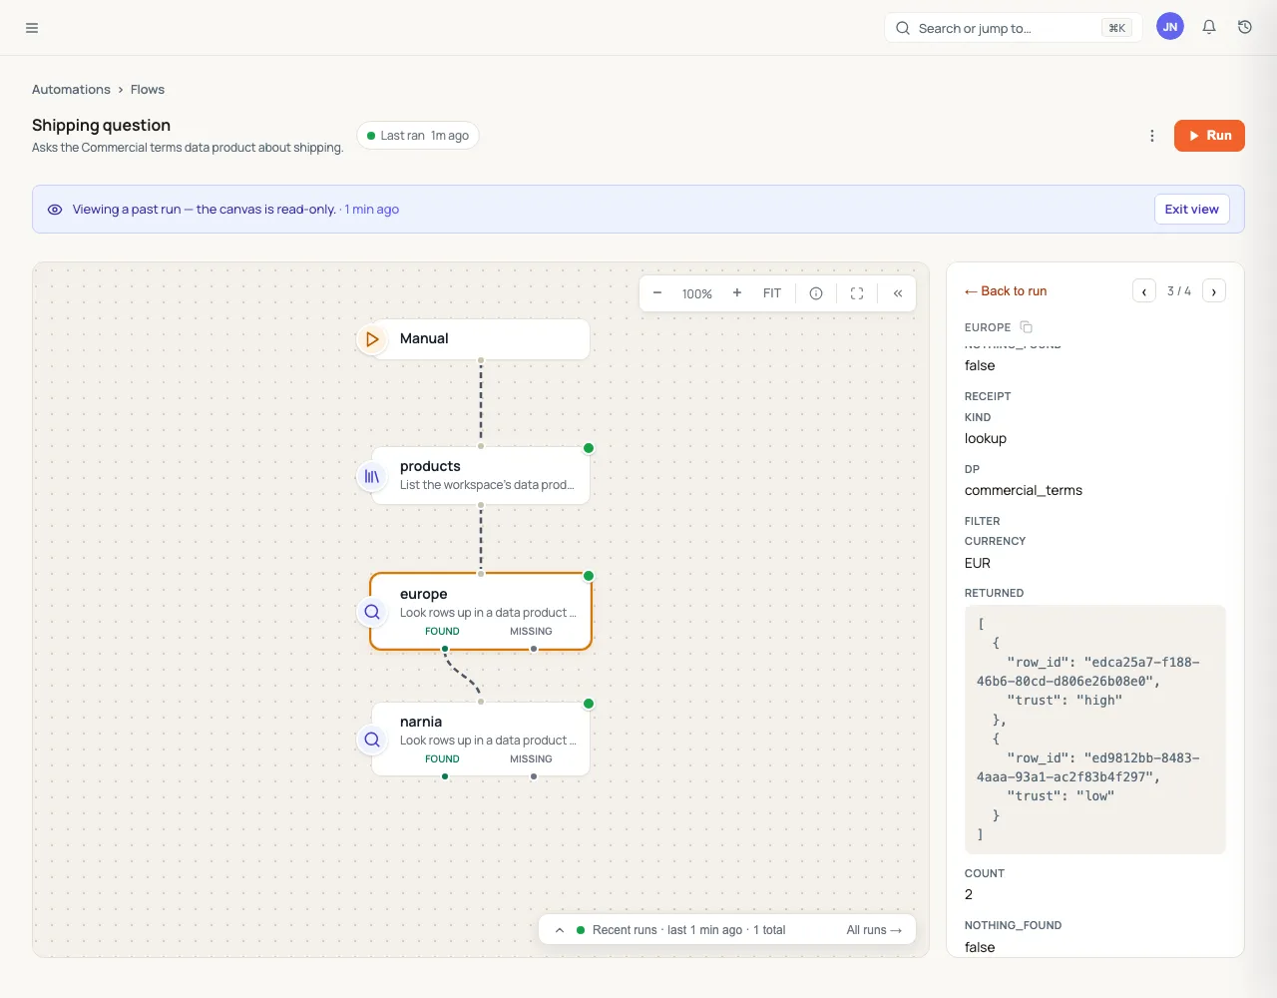Focus the Search or jump to field

pyautogui.click(x=1014, y=28)
